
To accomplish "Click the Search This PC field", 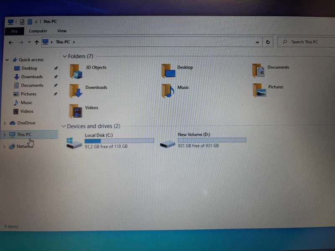I will [x=306, y=42].
